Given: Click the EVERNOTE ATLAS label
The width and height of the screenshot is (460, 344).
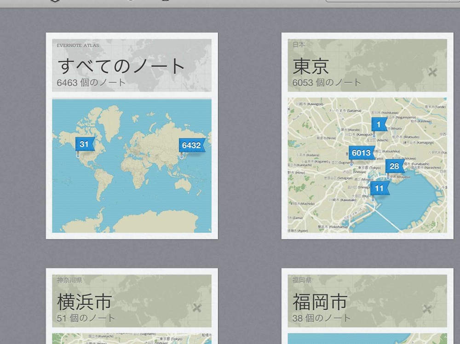Looking at the screenshot, I should 78,46.
